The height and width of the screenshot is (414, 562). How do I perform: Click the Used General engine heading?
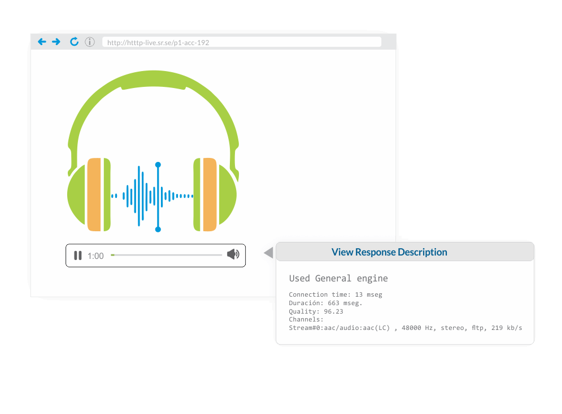(338, 278)
